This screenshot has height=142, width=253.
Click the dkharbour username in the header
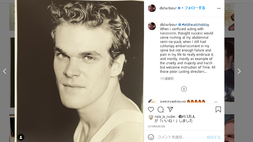168,8
